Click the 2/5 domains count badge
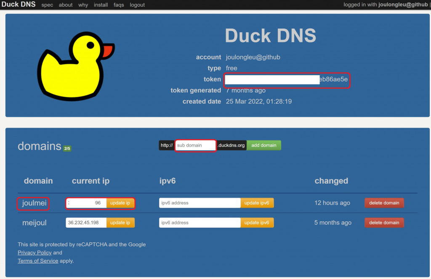431x279 pixels. [x=67, y=148]
